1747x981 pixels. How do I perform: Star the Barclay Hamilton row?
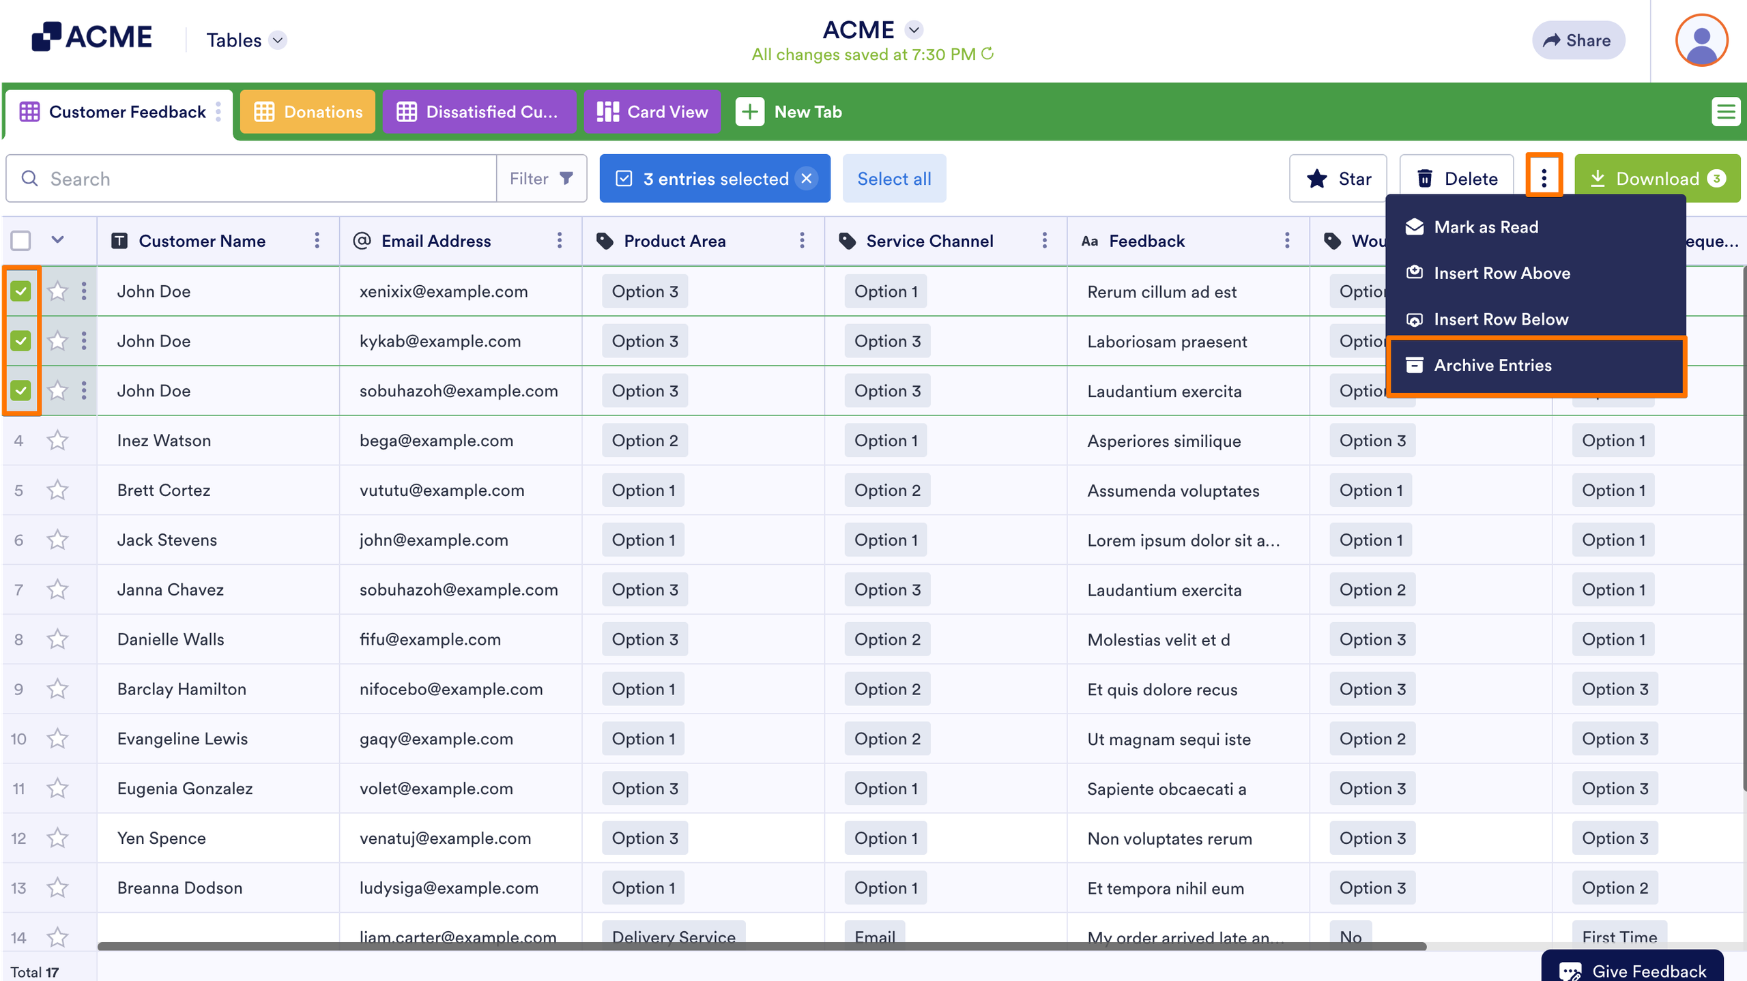[x=57, y=690]
